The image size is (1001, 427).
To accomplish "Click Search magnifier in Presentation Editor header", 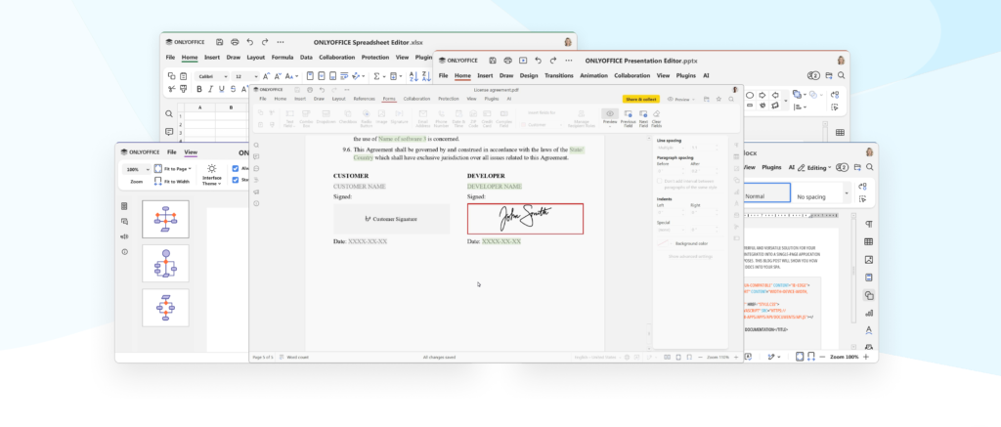I will pos(842,75).
